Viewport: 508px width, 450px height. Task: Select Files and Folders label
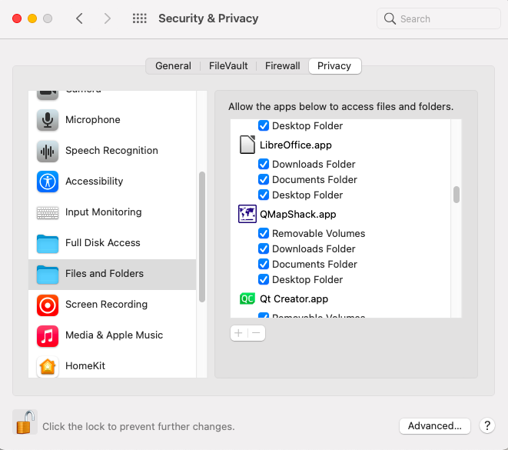point(105,274)
